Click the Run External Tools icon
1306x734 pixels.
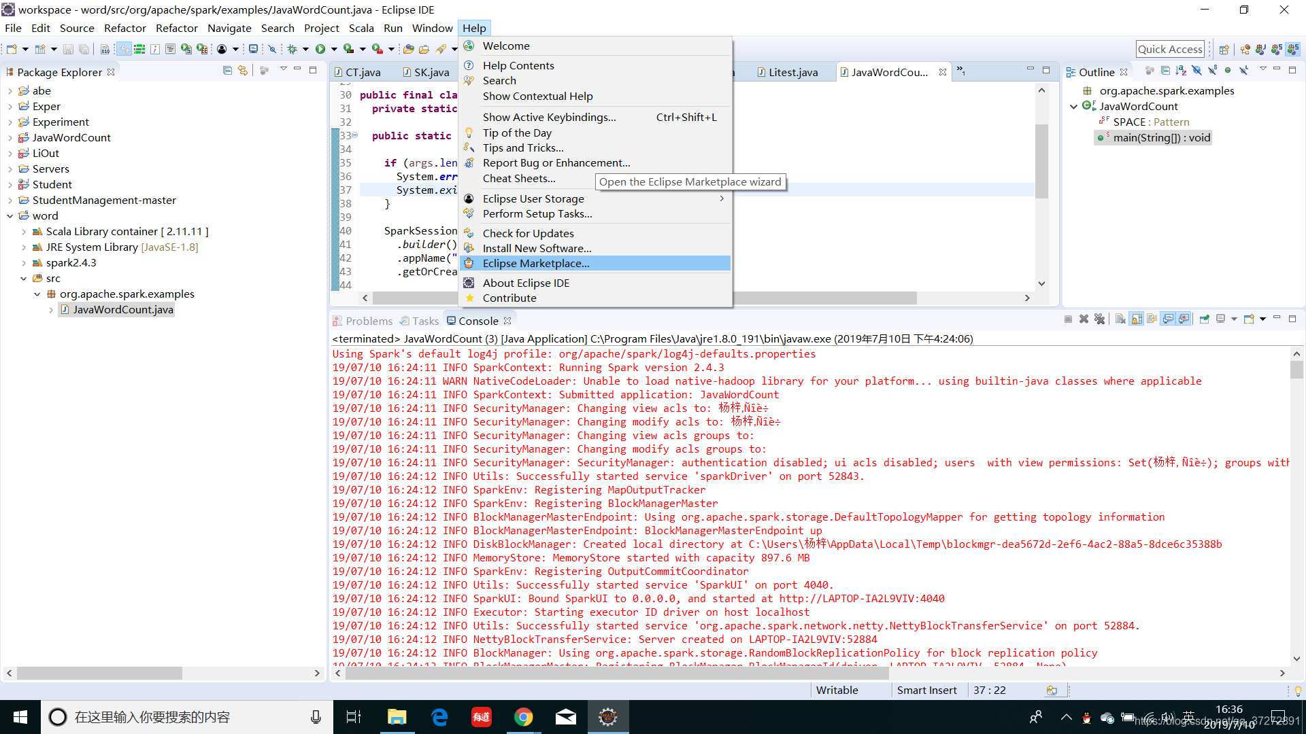pyautogui.click(x=377, y=49)
